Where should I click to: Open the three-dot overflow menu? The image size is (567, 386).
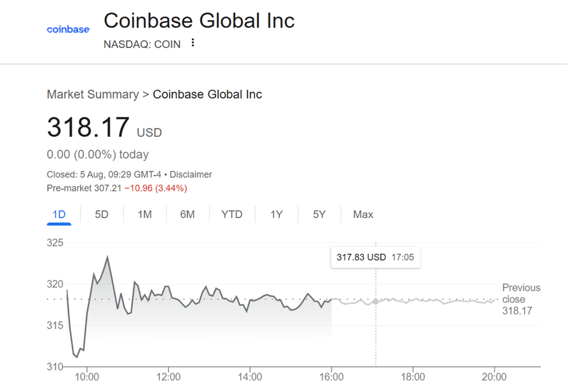point(192,42)
